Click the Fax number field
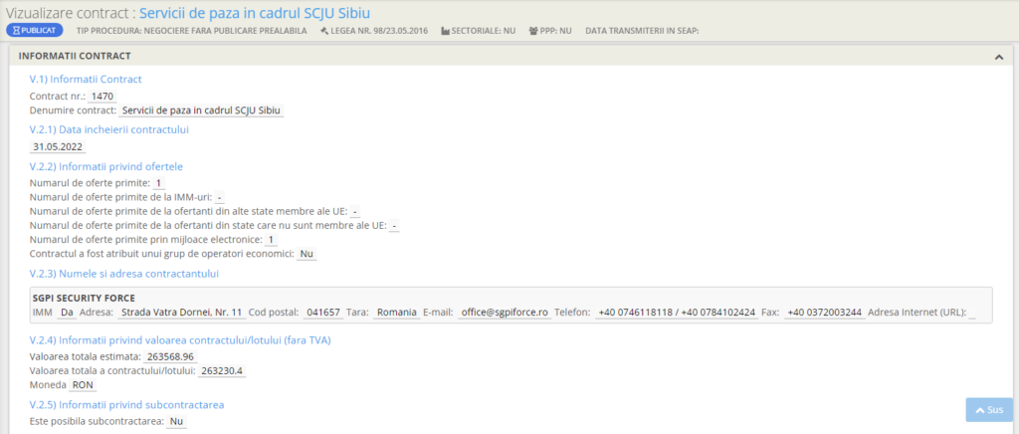 point(823,312)
